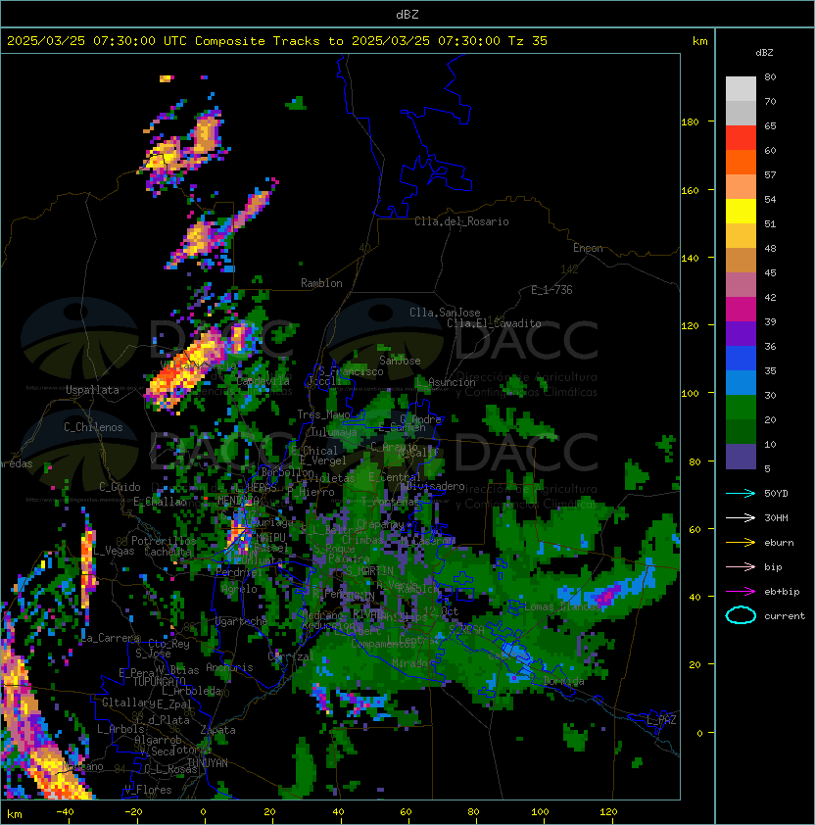Select the yellow 51-54 dBZ swatch

click(x=741, y=211)
